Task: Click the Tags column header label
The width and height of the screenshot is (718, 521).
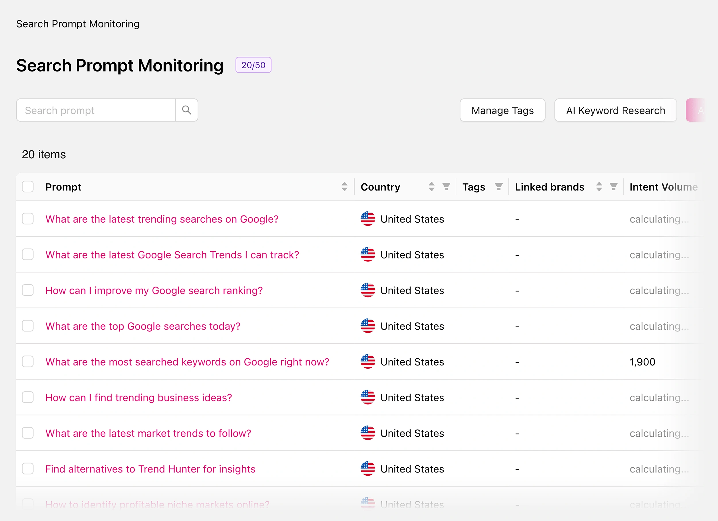Action: [x=474, y=187]
